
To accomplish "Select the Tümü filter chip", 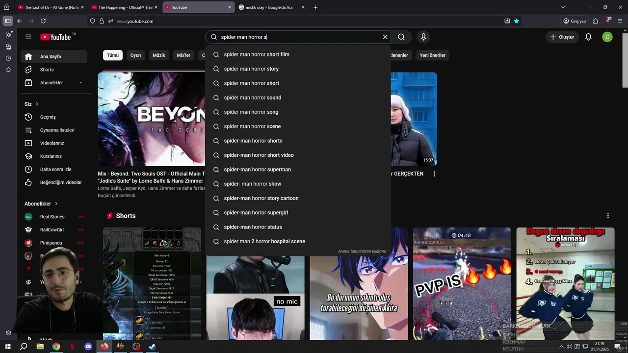I will (113, 55).
